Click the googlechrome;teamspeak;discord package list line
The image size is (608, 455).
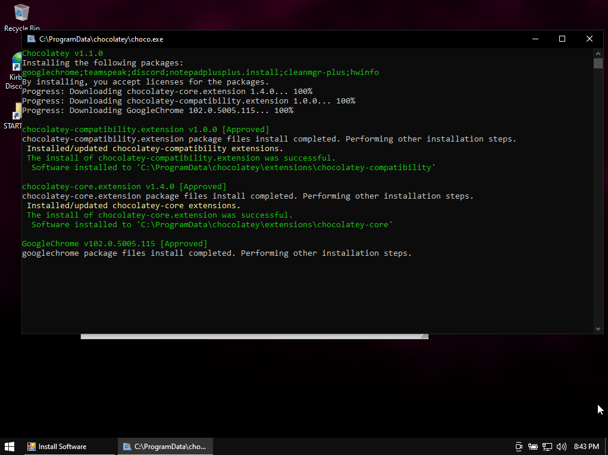pyautogui.click(x=200, y=72)
